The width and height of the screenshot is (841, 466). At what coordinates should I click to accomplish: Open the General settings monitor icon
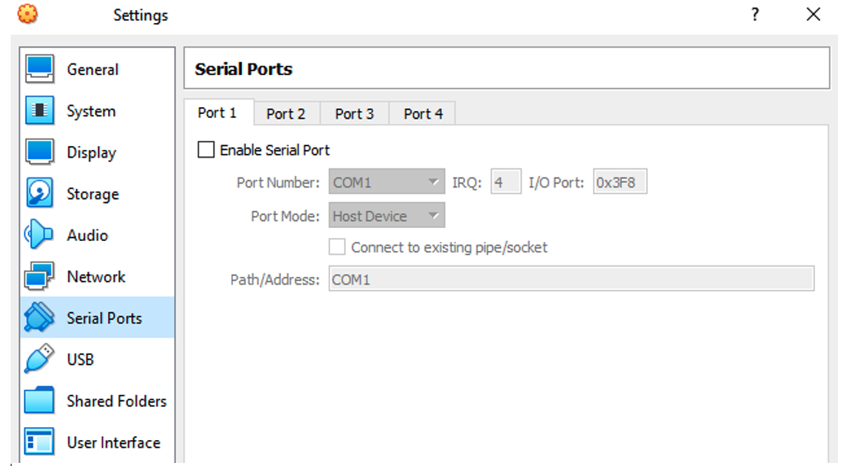(39, 69)
